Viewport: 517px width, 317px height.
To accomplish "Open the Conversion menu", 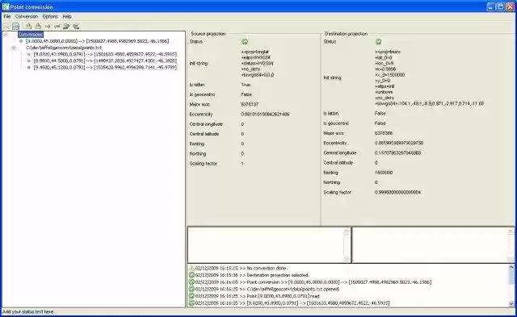I will pos(27,16).
